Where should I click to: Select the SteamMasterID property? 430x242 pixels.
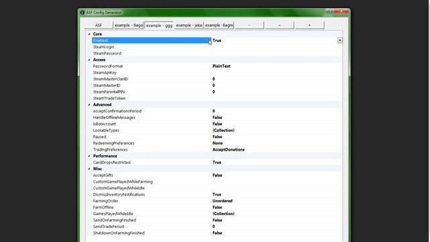[x=106, y=85]
